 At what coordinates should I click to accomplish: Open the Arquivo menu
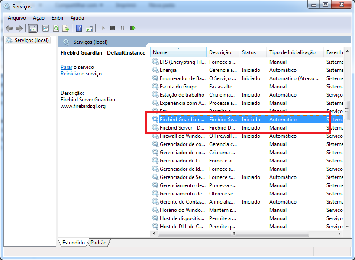(x=17, y=18)
